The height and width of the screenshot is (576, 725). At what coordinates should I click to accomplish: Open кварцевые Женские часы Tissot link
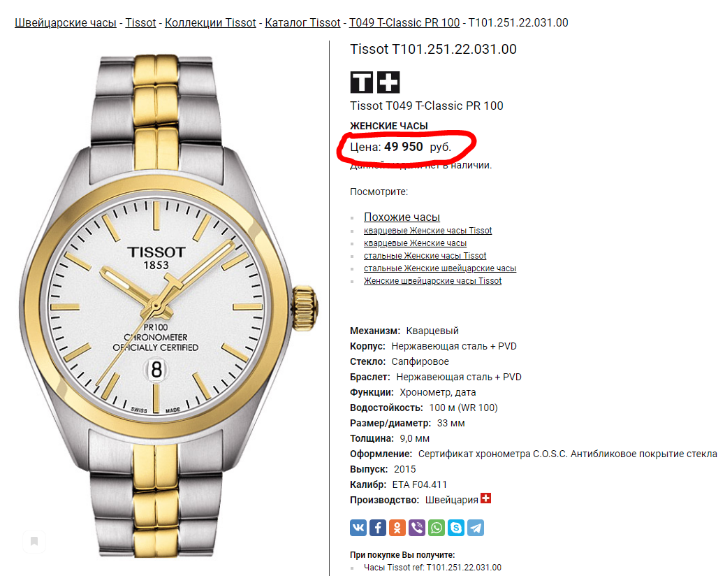[x=427, y=231]
